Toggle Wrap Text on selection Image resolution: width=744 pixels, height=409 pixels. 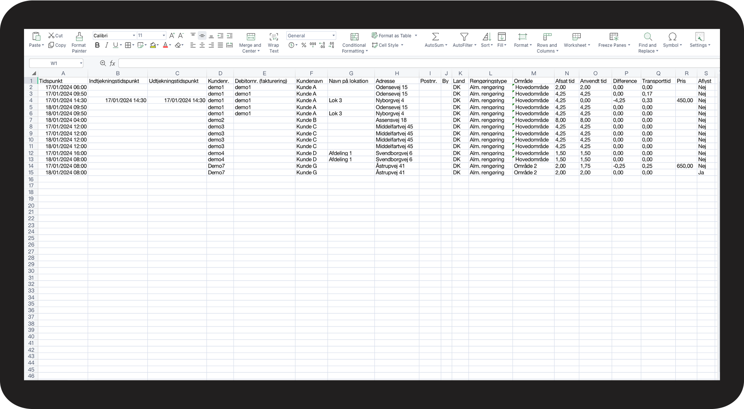274,37
